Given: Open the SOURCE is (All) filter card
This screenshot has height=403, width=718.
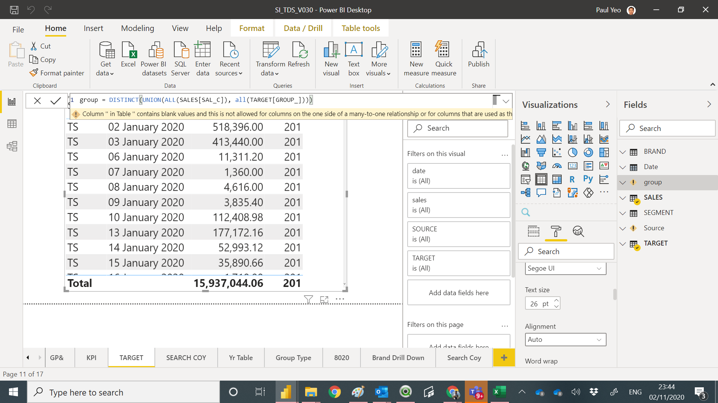Looking at the screenshot, I should click(x=458, y=234).
